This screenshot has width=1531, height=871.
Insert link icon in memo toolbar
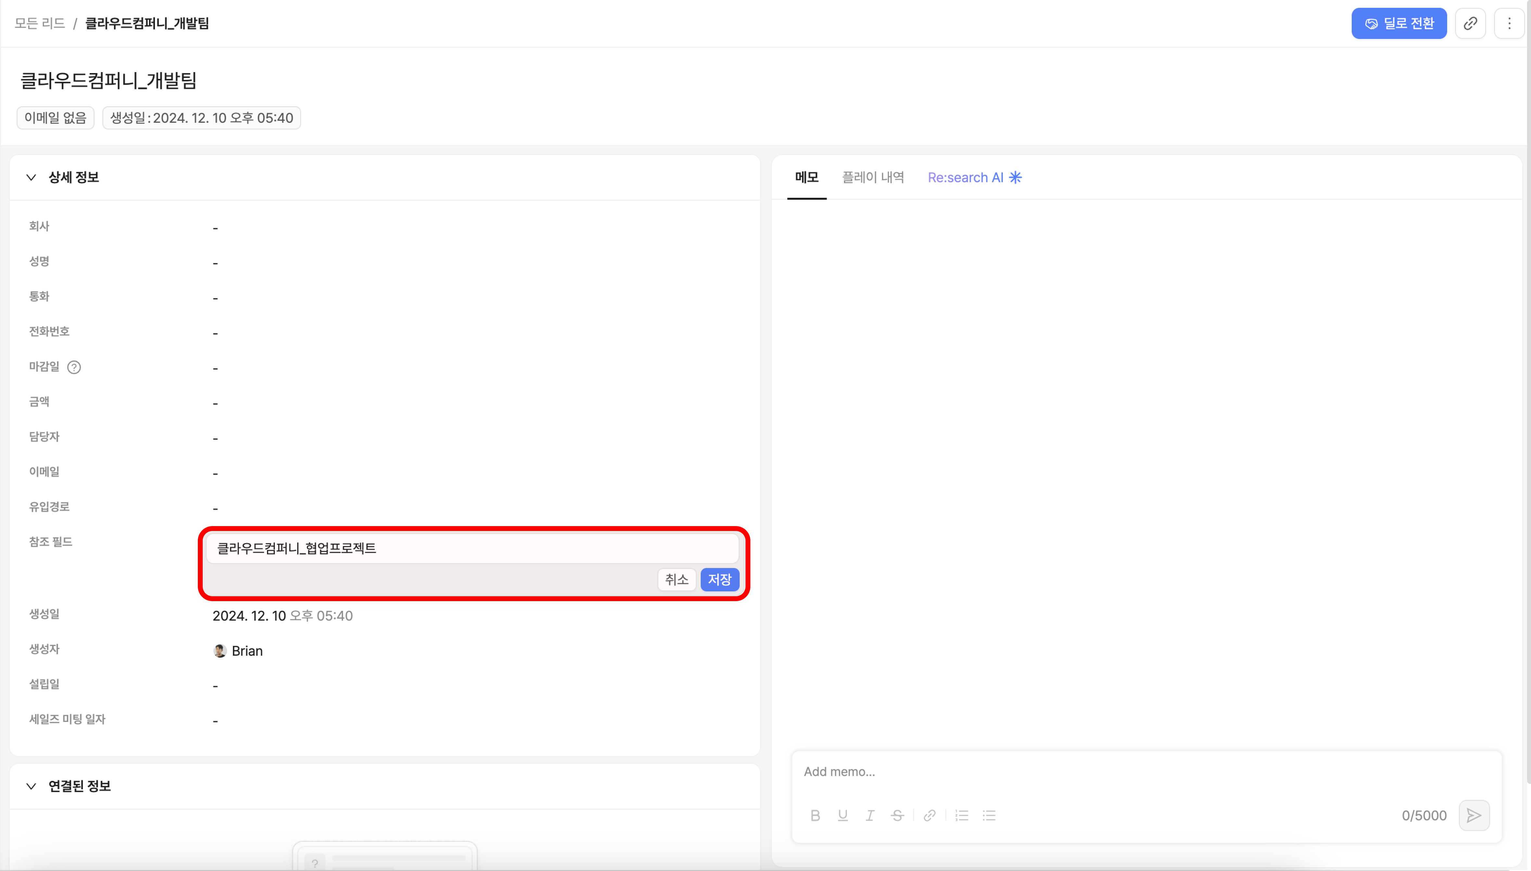[x=929, y=815]
